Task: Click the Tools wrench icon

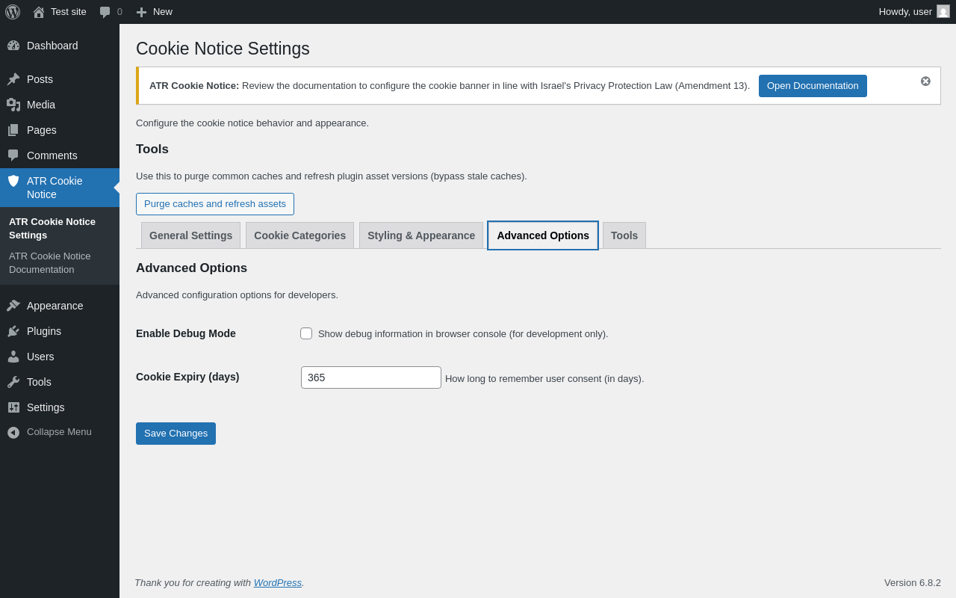Action: click(x=13, y=382)
